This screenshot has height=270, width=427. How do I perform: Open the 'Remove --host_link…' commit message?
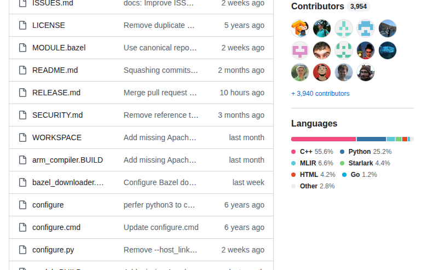[x=160, y=250]
